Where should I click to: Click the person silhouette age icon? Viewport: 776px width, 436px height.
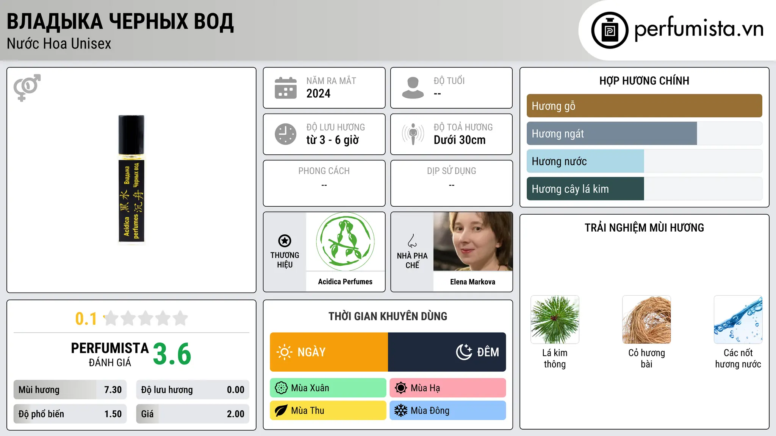point(413,88)
